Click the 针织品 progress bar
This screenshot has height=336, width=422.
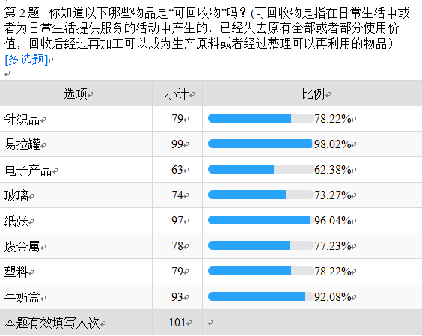pos(260,118)
